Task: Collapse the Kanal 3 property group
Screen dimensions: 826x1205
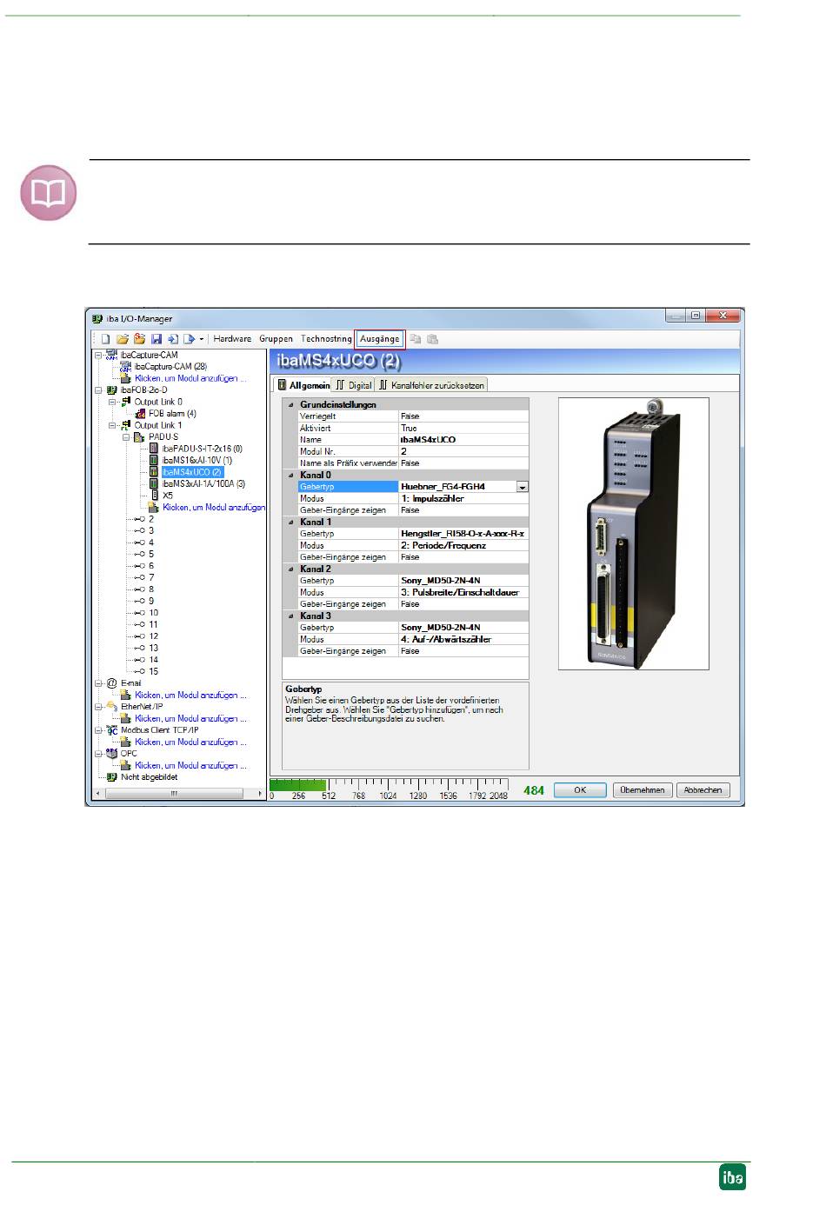Action: [x=291, y=616]
